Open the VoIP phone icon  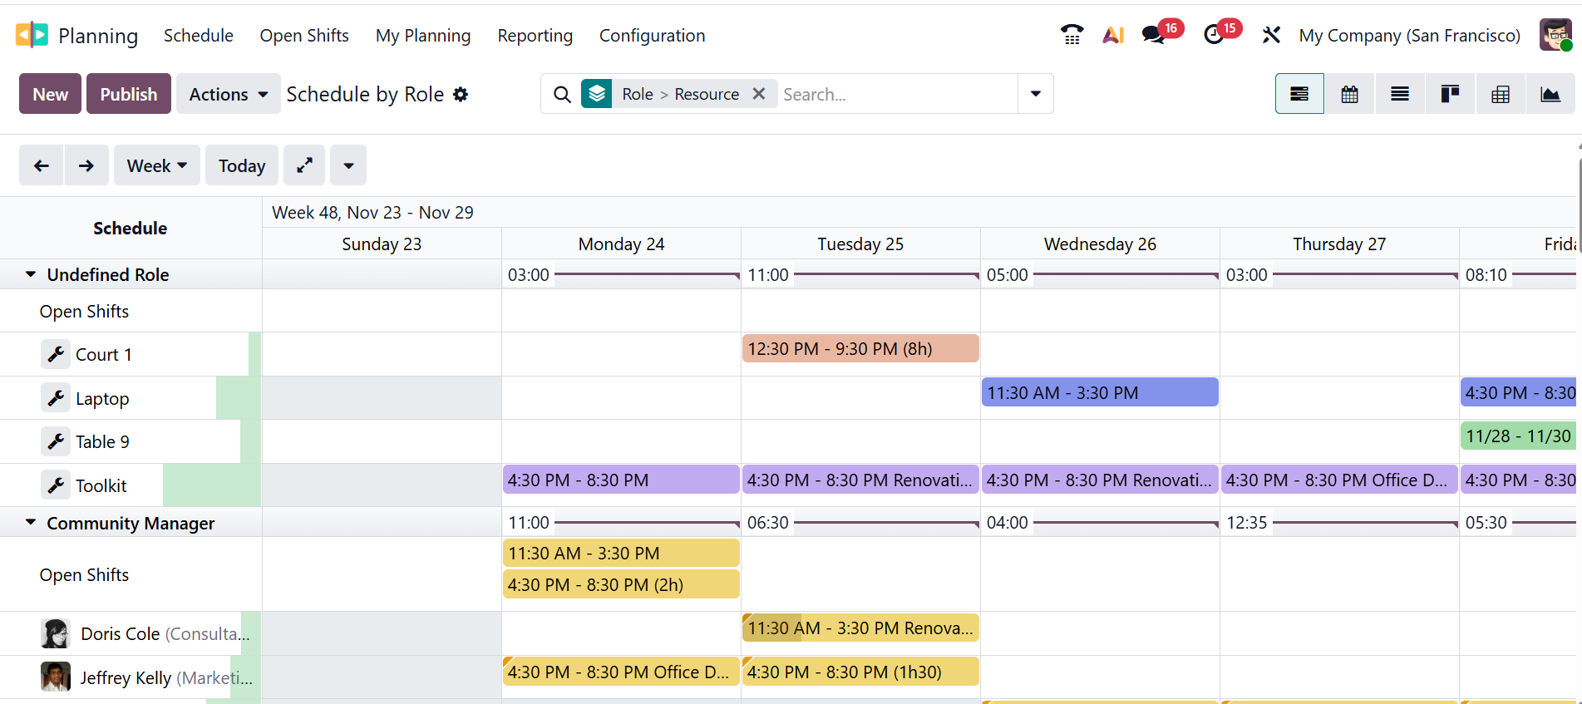[1072, 35]
